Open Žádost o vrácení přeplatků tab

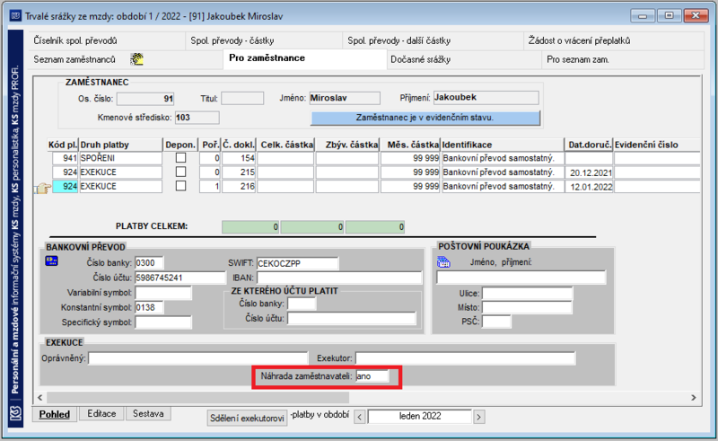coord(614,40)
